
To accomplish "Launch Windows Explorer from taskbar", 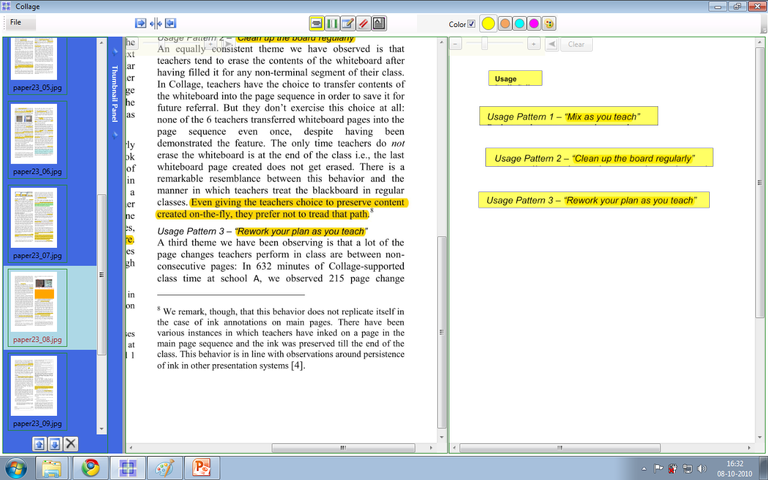I will click(52, 468).
